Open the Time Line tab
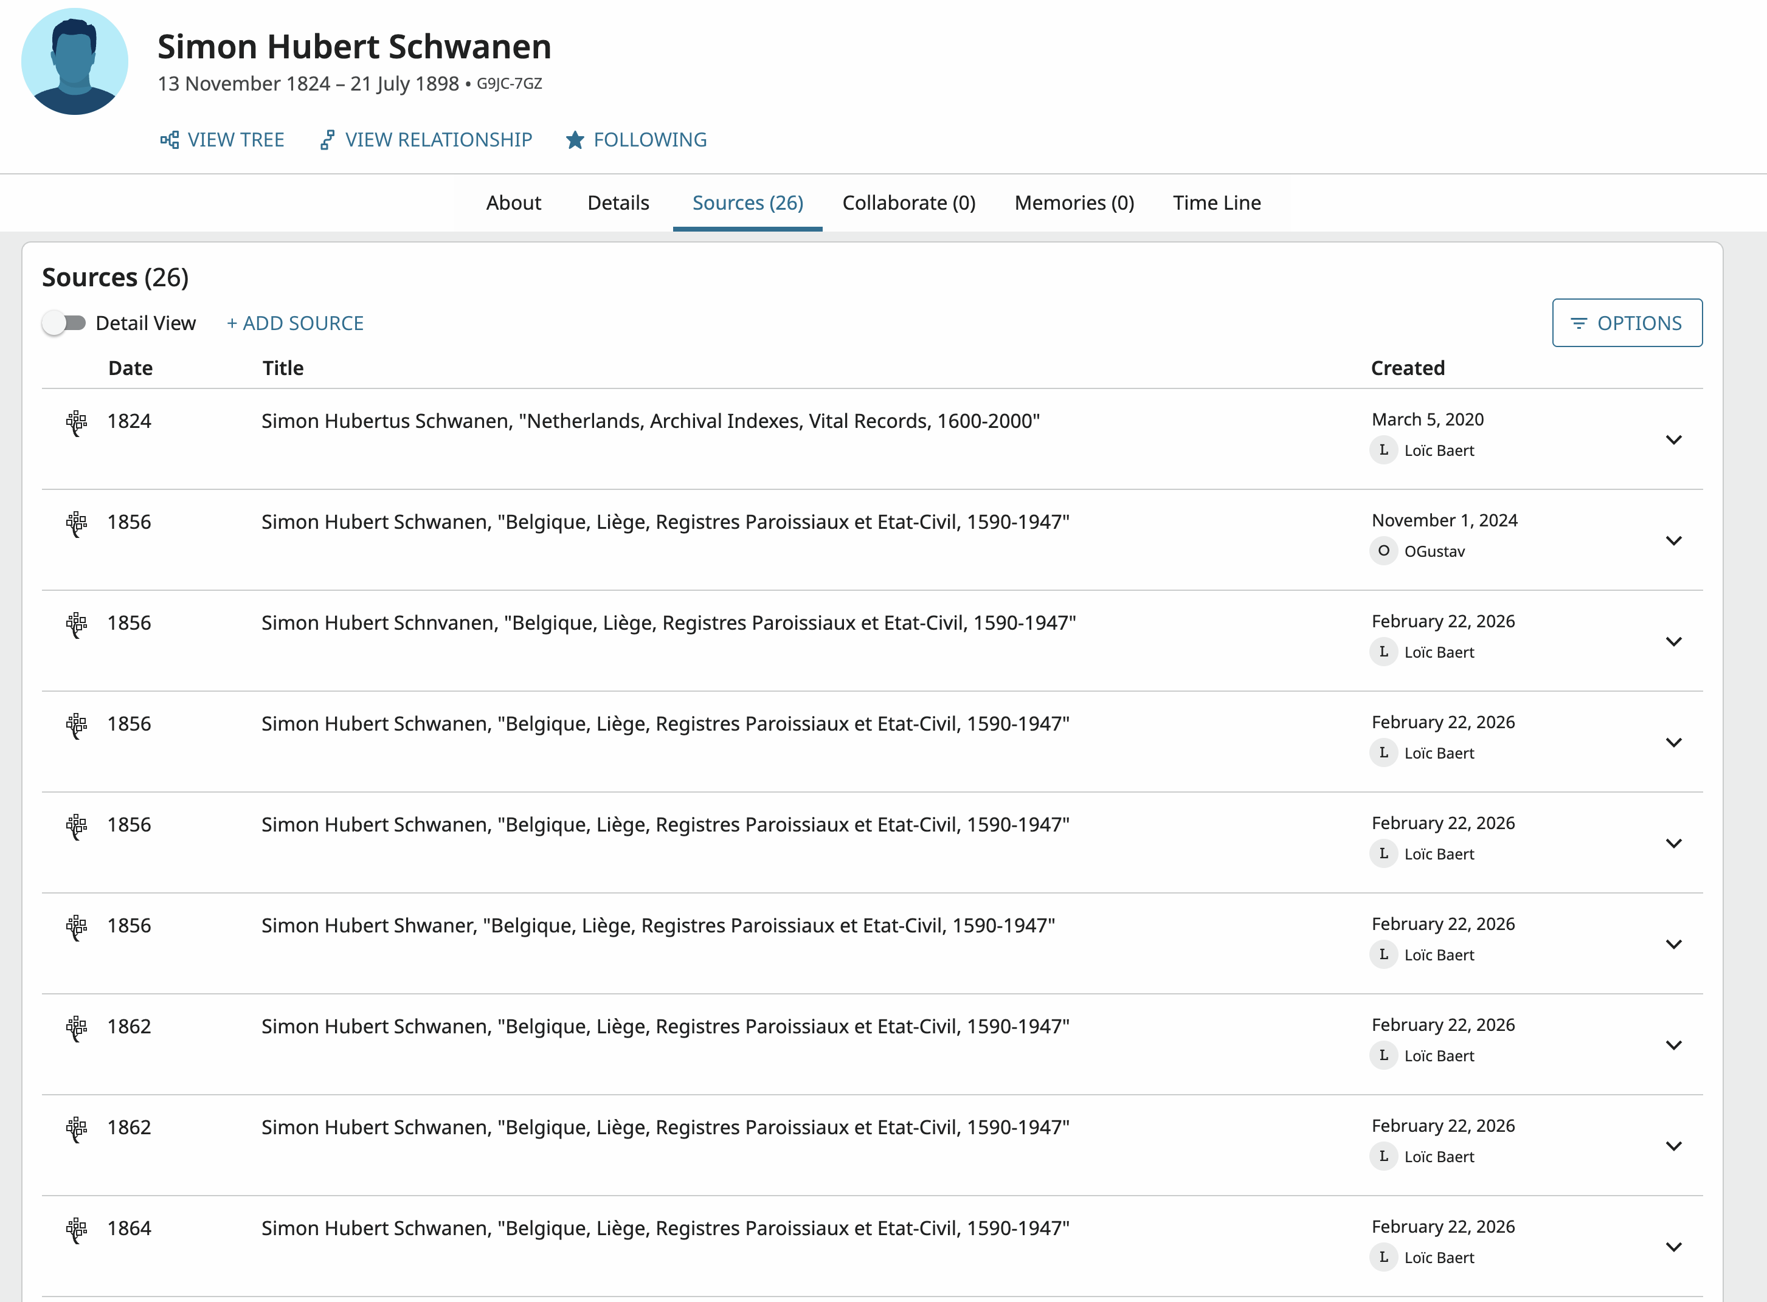Screen dimensions: 1767x1302 pos(1216,204)
